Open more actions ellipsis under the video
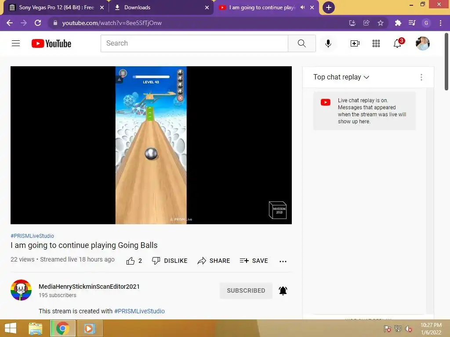The width and height of the screenshot is (450, 337). point(283,261)
